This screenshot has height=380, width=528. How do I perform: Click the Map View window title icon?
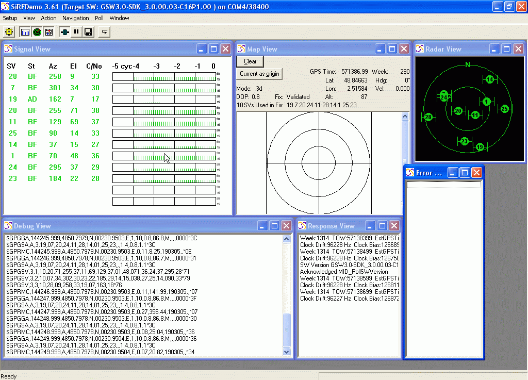click(241, 49)
